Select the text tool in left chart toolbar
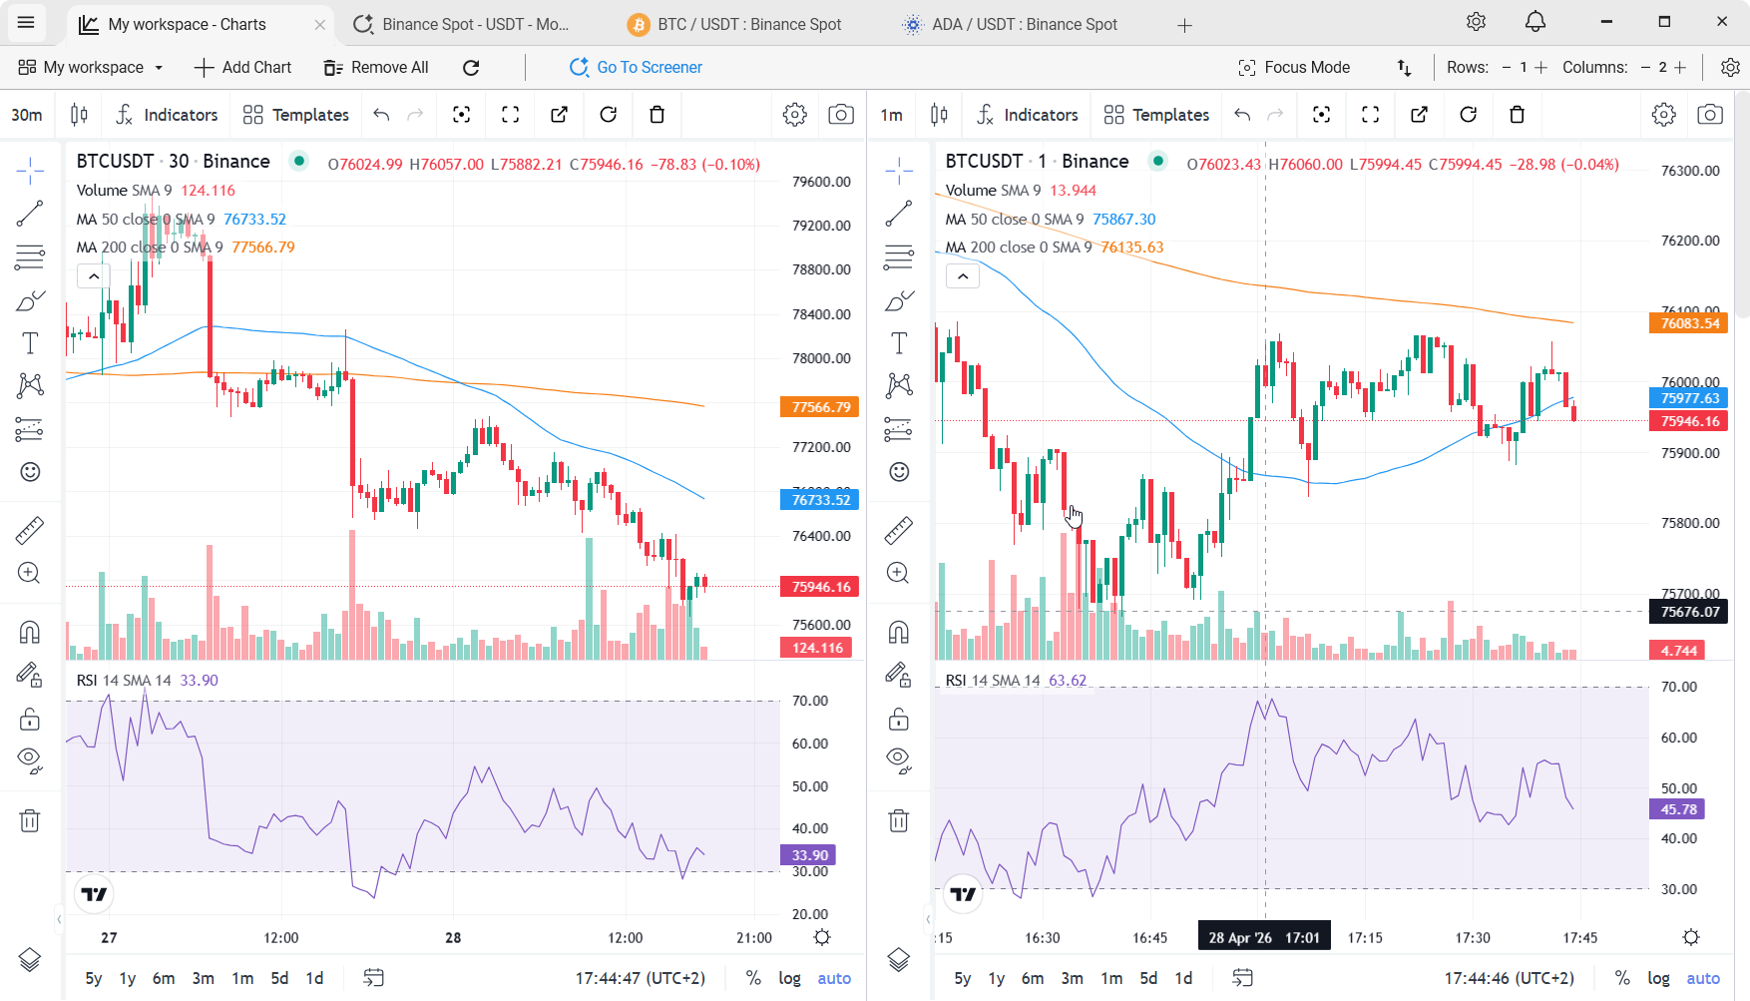1750x1001 pixels. (30, 343)
